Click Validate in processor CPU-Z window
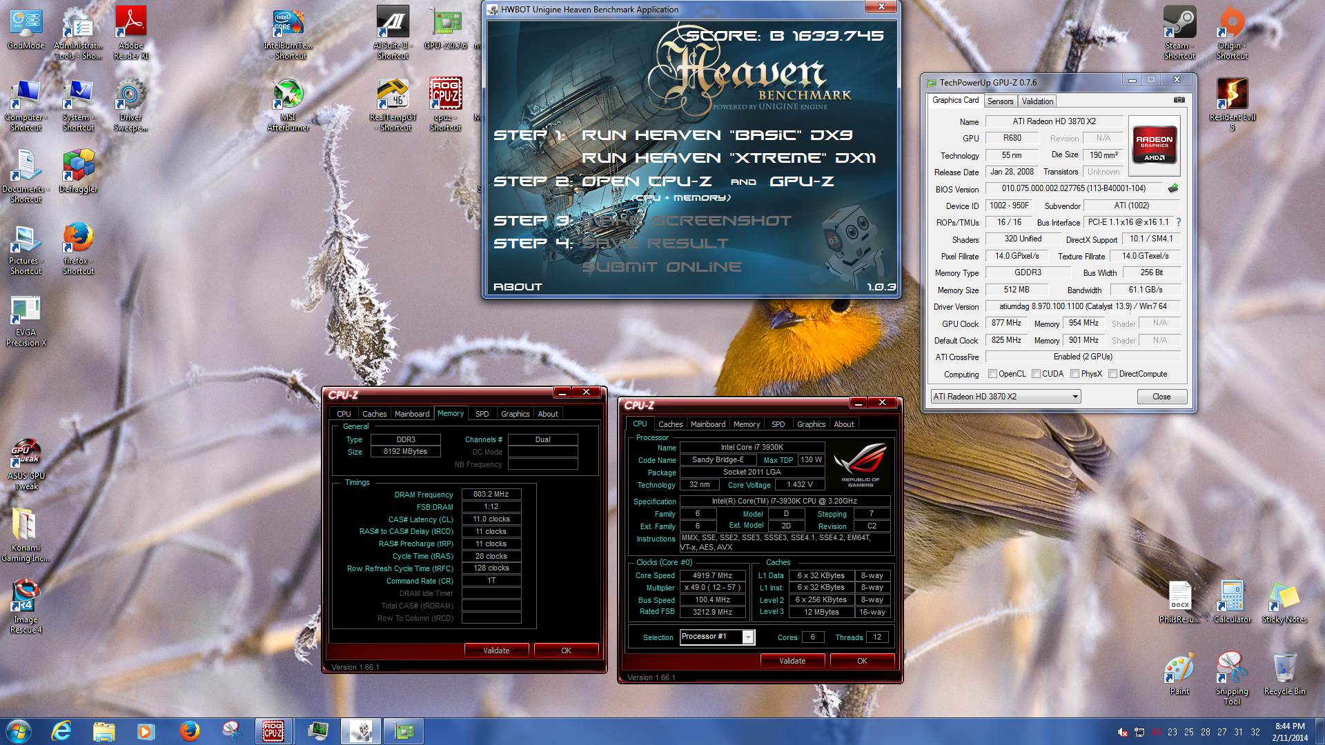Viewport: 1325px width, 745px height. [792, 661]
